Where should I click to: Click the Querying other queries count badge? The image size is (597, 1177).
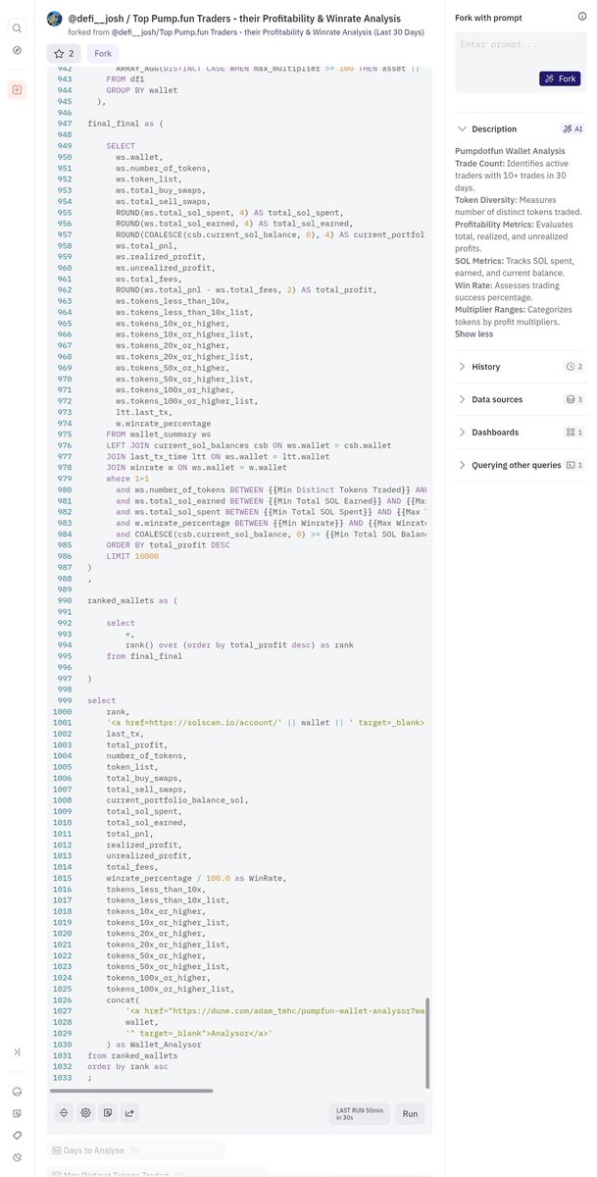click(x=575, y=465)
